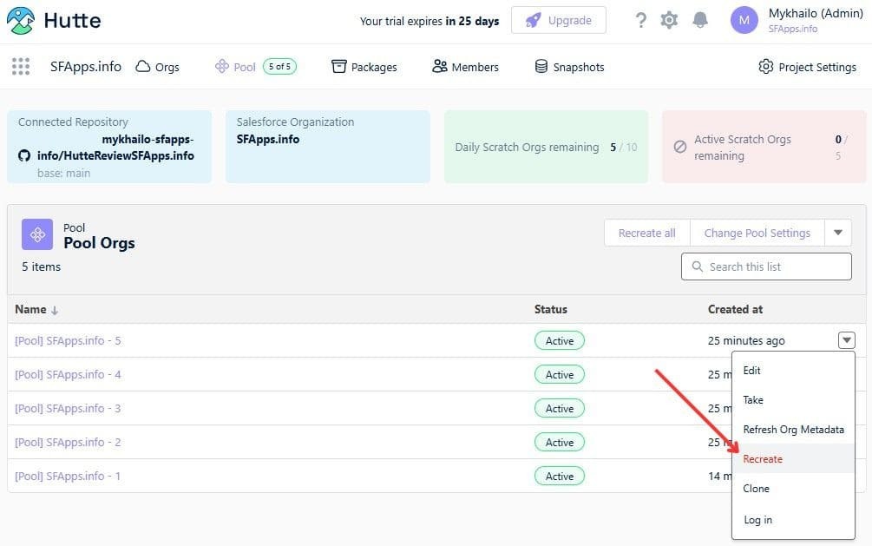Click the rocket icon on Upgrade
This screenshot has height=546, width=872.
[533, 21]
